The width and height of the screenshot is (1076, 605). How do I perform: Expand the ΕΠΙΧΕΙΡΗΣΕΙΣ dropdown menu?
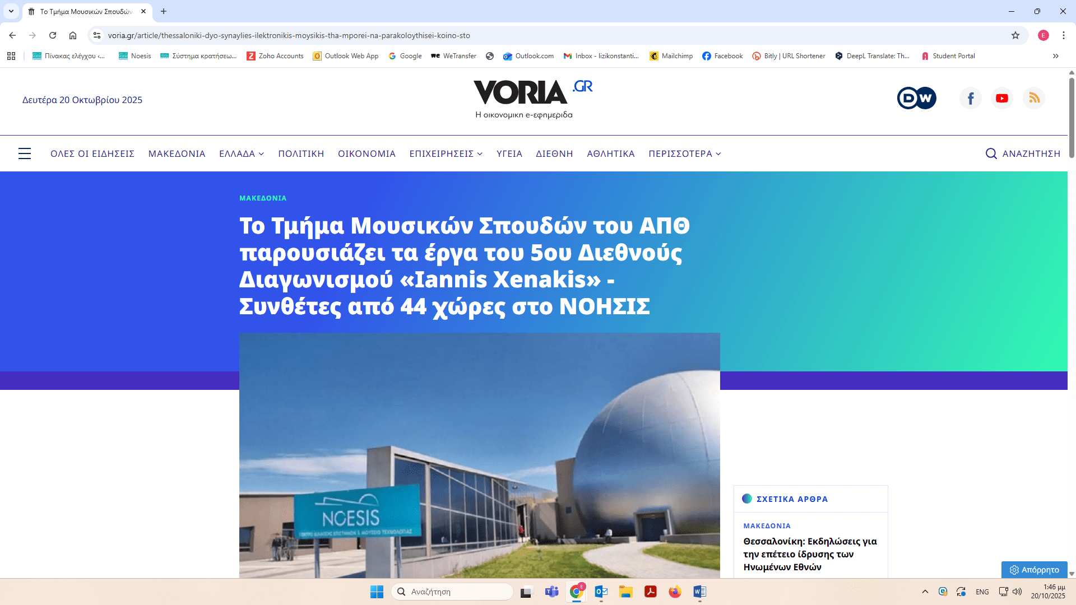(446, 153)
